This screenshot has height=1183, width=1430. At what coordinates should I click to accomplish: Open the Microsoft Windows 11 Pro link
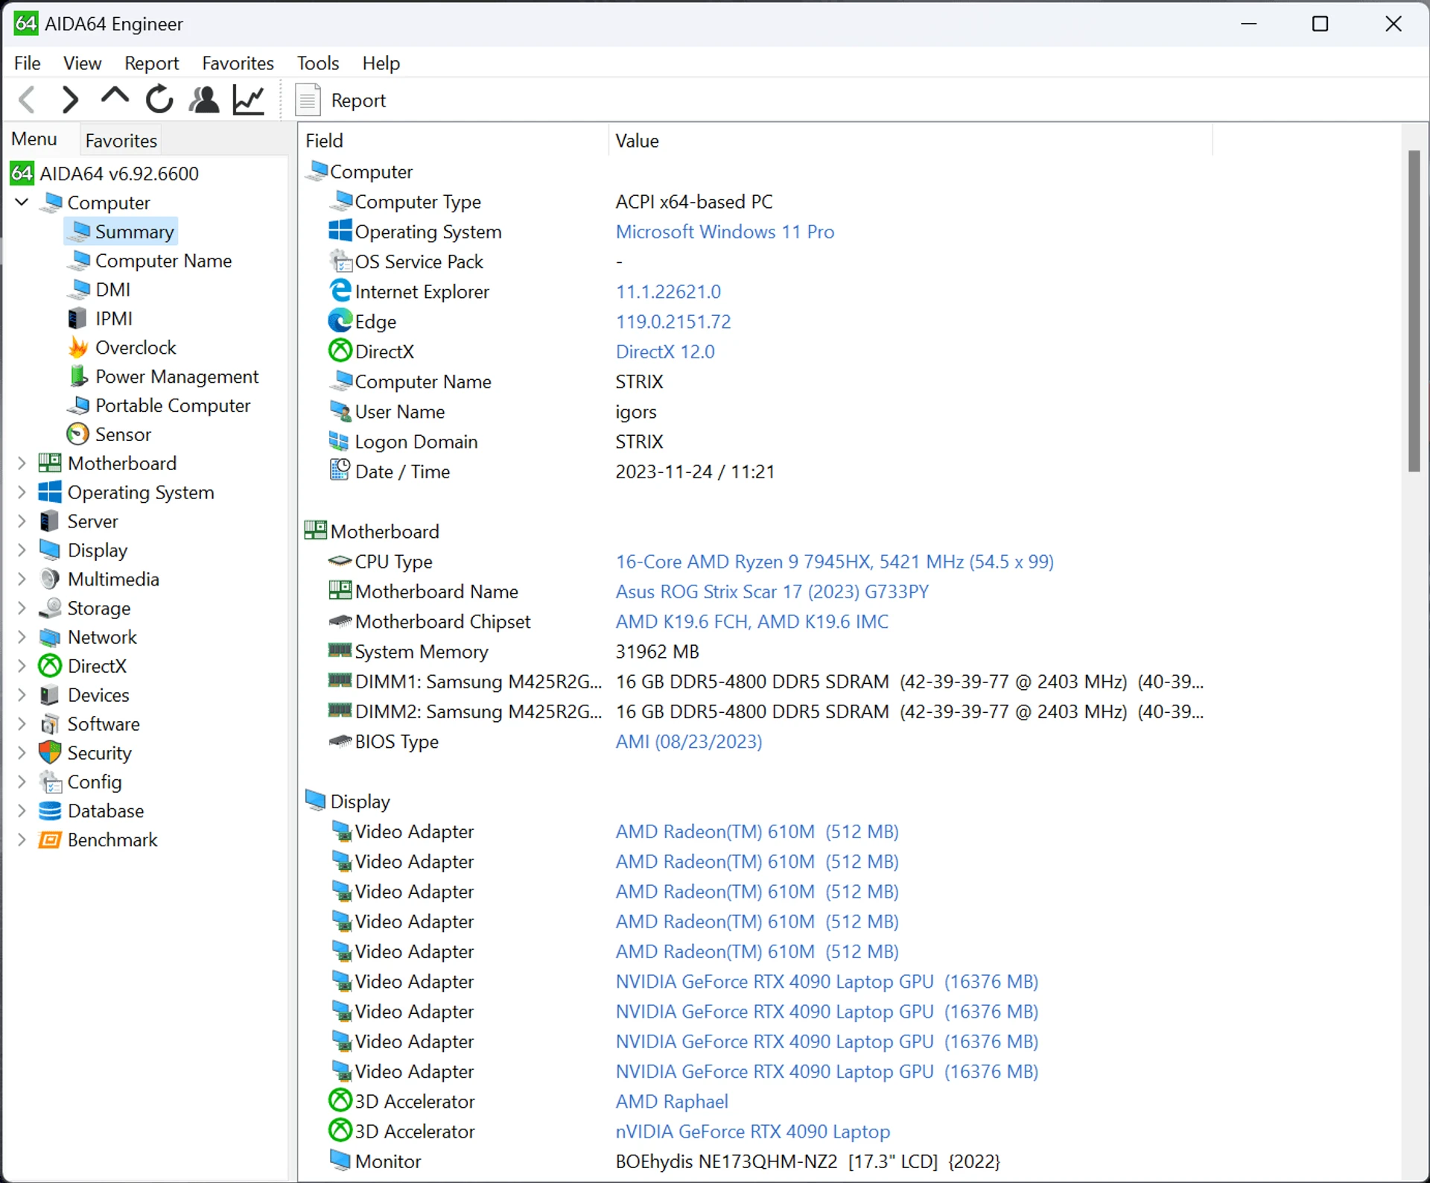pyautogui.click(x=725, y=232)
